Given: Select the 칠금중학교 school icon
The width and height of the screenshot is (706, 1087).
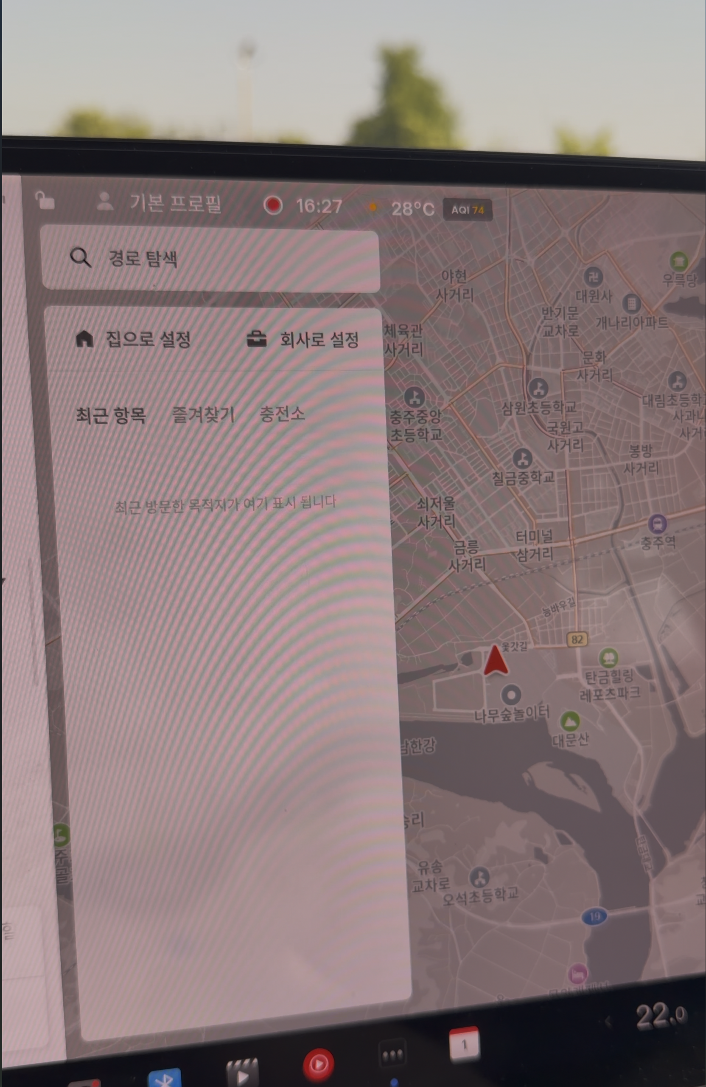Looking at the screenshot, I should click(522, 459).
